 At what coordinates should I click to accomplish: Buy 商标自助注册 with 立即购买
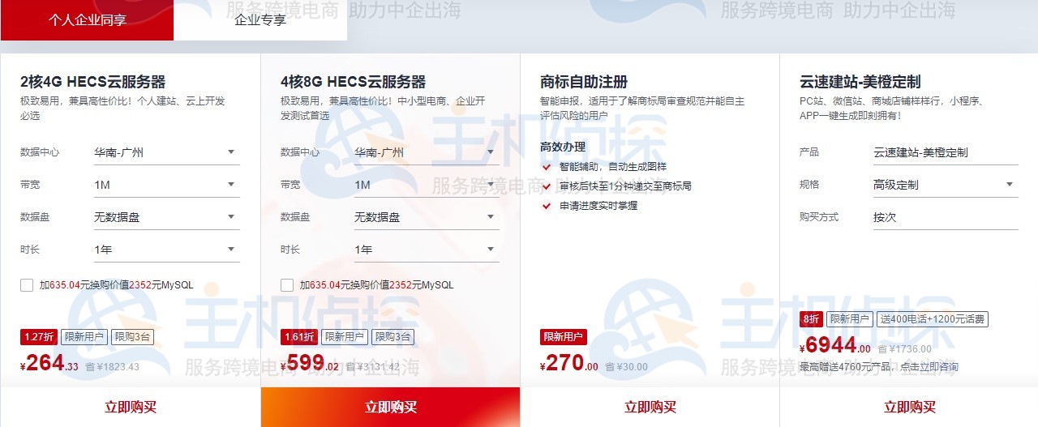pyautogui.click(x=650, y=407)
